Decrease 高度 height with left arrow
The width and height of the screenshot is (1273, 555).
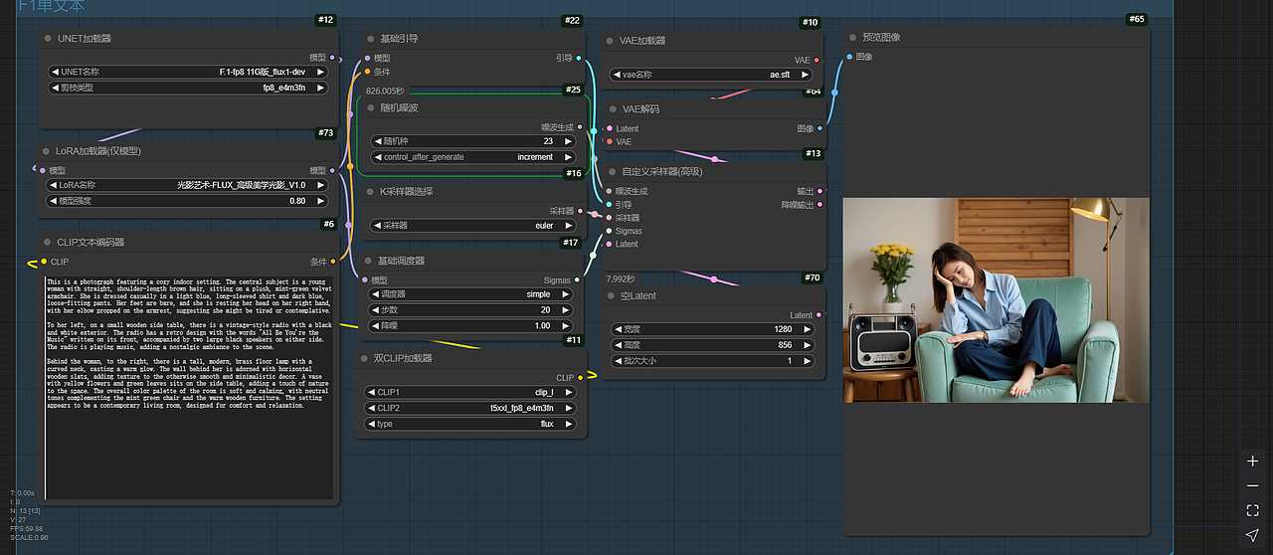coord(618,345)
